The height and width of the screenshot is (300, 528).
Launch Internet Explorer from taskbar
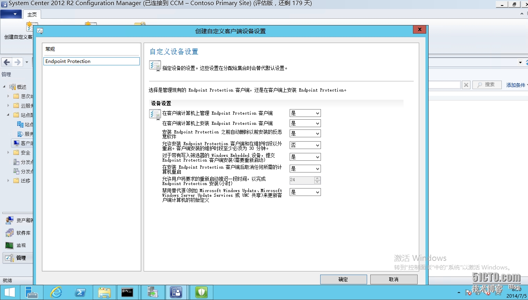point(56,293)
